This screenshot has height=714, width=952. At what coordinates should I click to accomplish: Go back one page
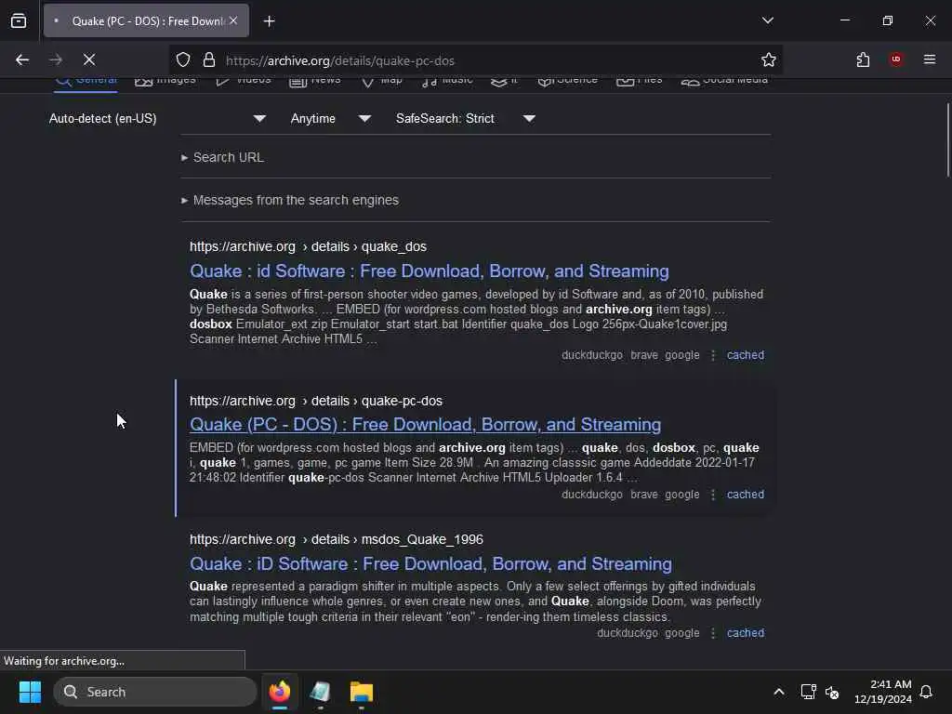tap(22, 59)
